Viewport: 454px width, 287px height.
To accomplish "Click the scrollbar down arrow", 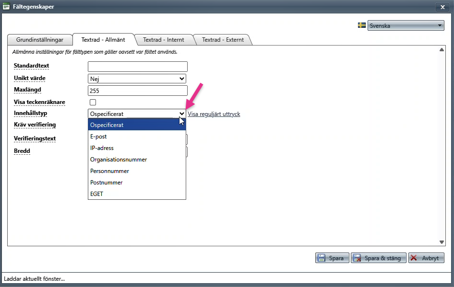I will click(x=442, y=242).
